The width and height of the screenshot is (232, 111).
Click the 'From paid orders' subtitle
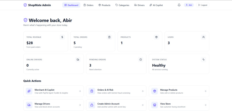(33, 47)
